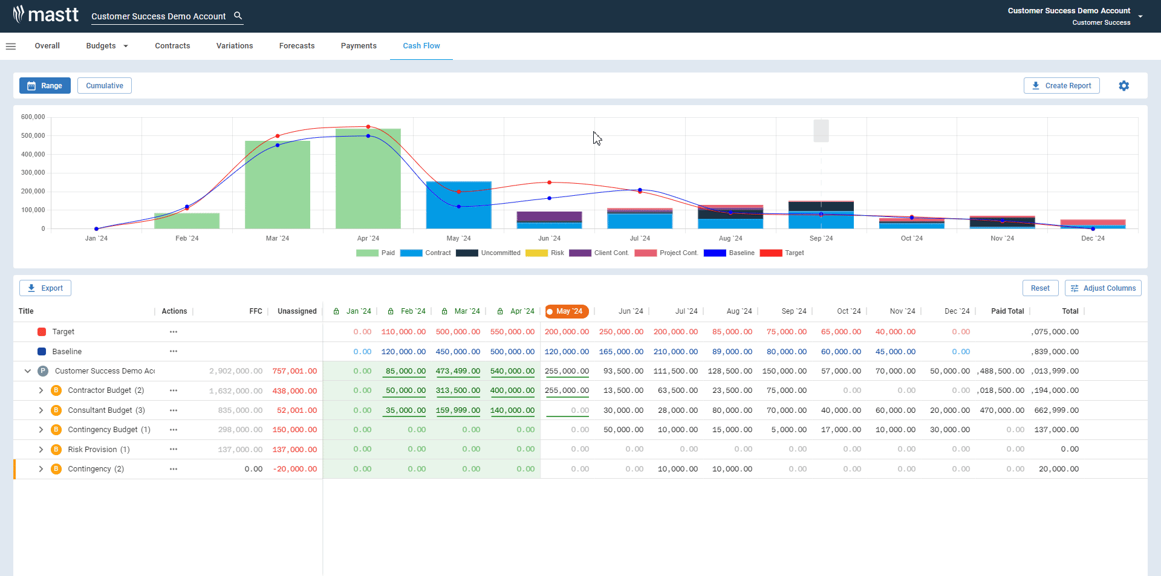The height and width of the screenshot is (576, 1161).
Task: Click the Adjust Columns button
Action: [1103, 288]
